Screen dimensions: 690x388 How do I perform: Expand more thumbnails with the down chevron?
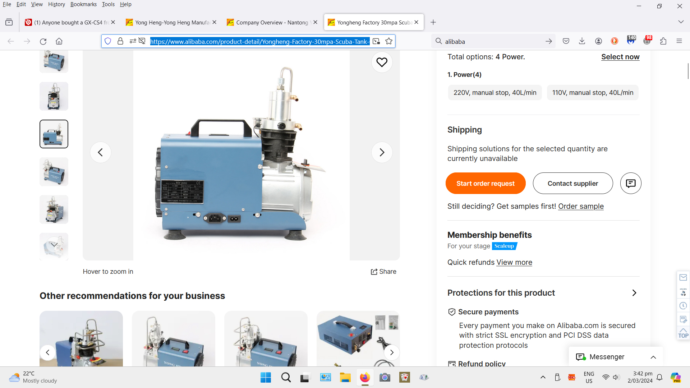point(54,245)
